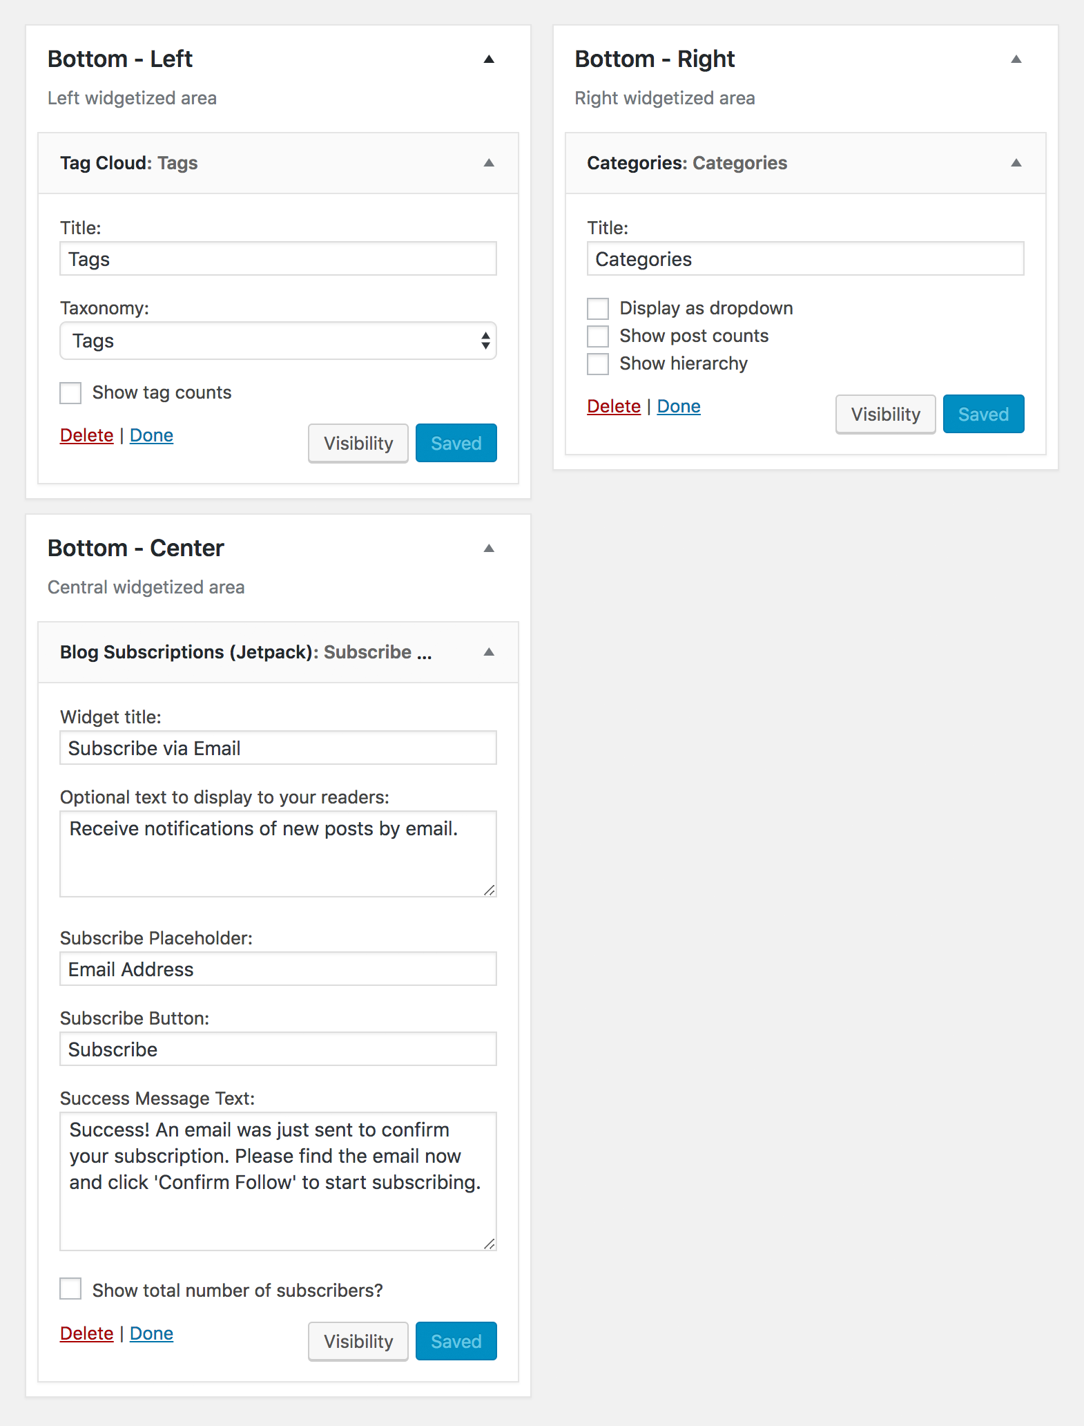Delete the Tag Cloud widget
The height and width of the screenshot is (1426, 1084).
tap(86, 435)
